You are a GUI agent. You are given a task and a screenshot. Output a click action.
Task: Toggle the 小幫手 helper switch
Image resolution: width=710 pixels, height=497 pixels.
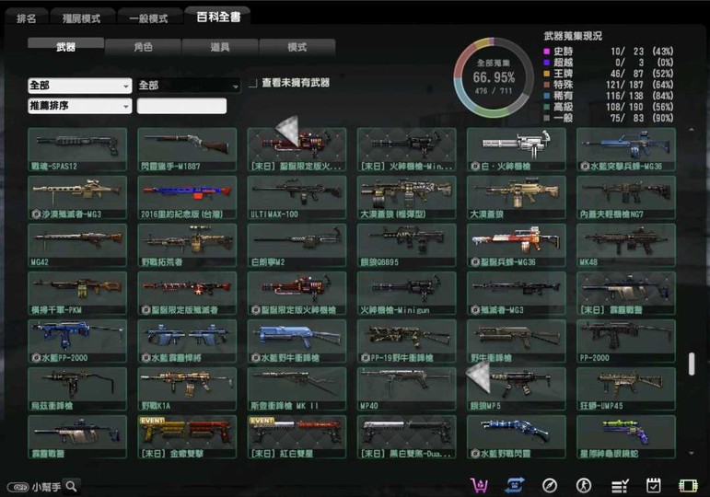point(18,487)
